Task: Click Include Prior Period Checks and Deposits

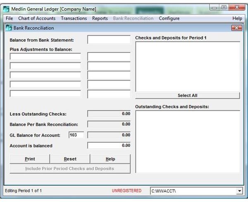Action: pos(70,169)
